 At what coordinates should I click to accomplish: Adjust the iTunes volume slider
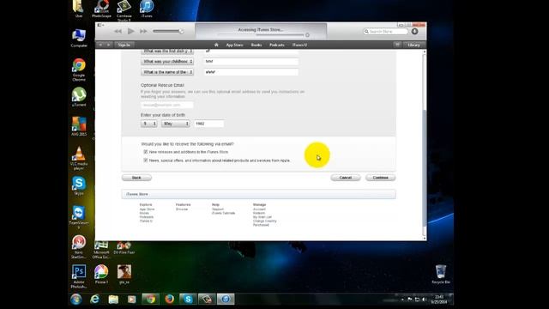click(x=168, y=31)
